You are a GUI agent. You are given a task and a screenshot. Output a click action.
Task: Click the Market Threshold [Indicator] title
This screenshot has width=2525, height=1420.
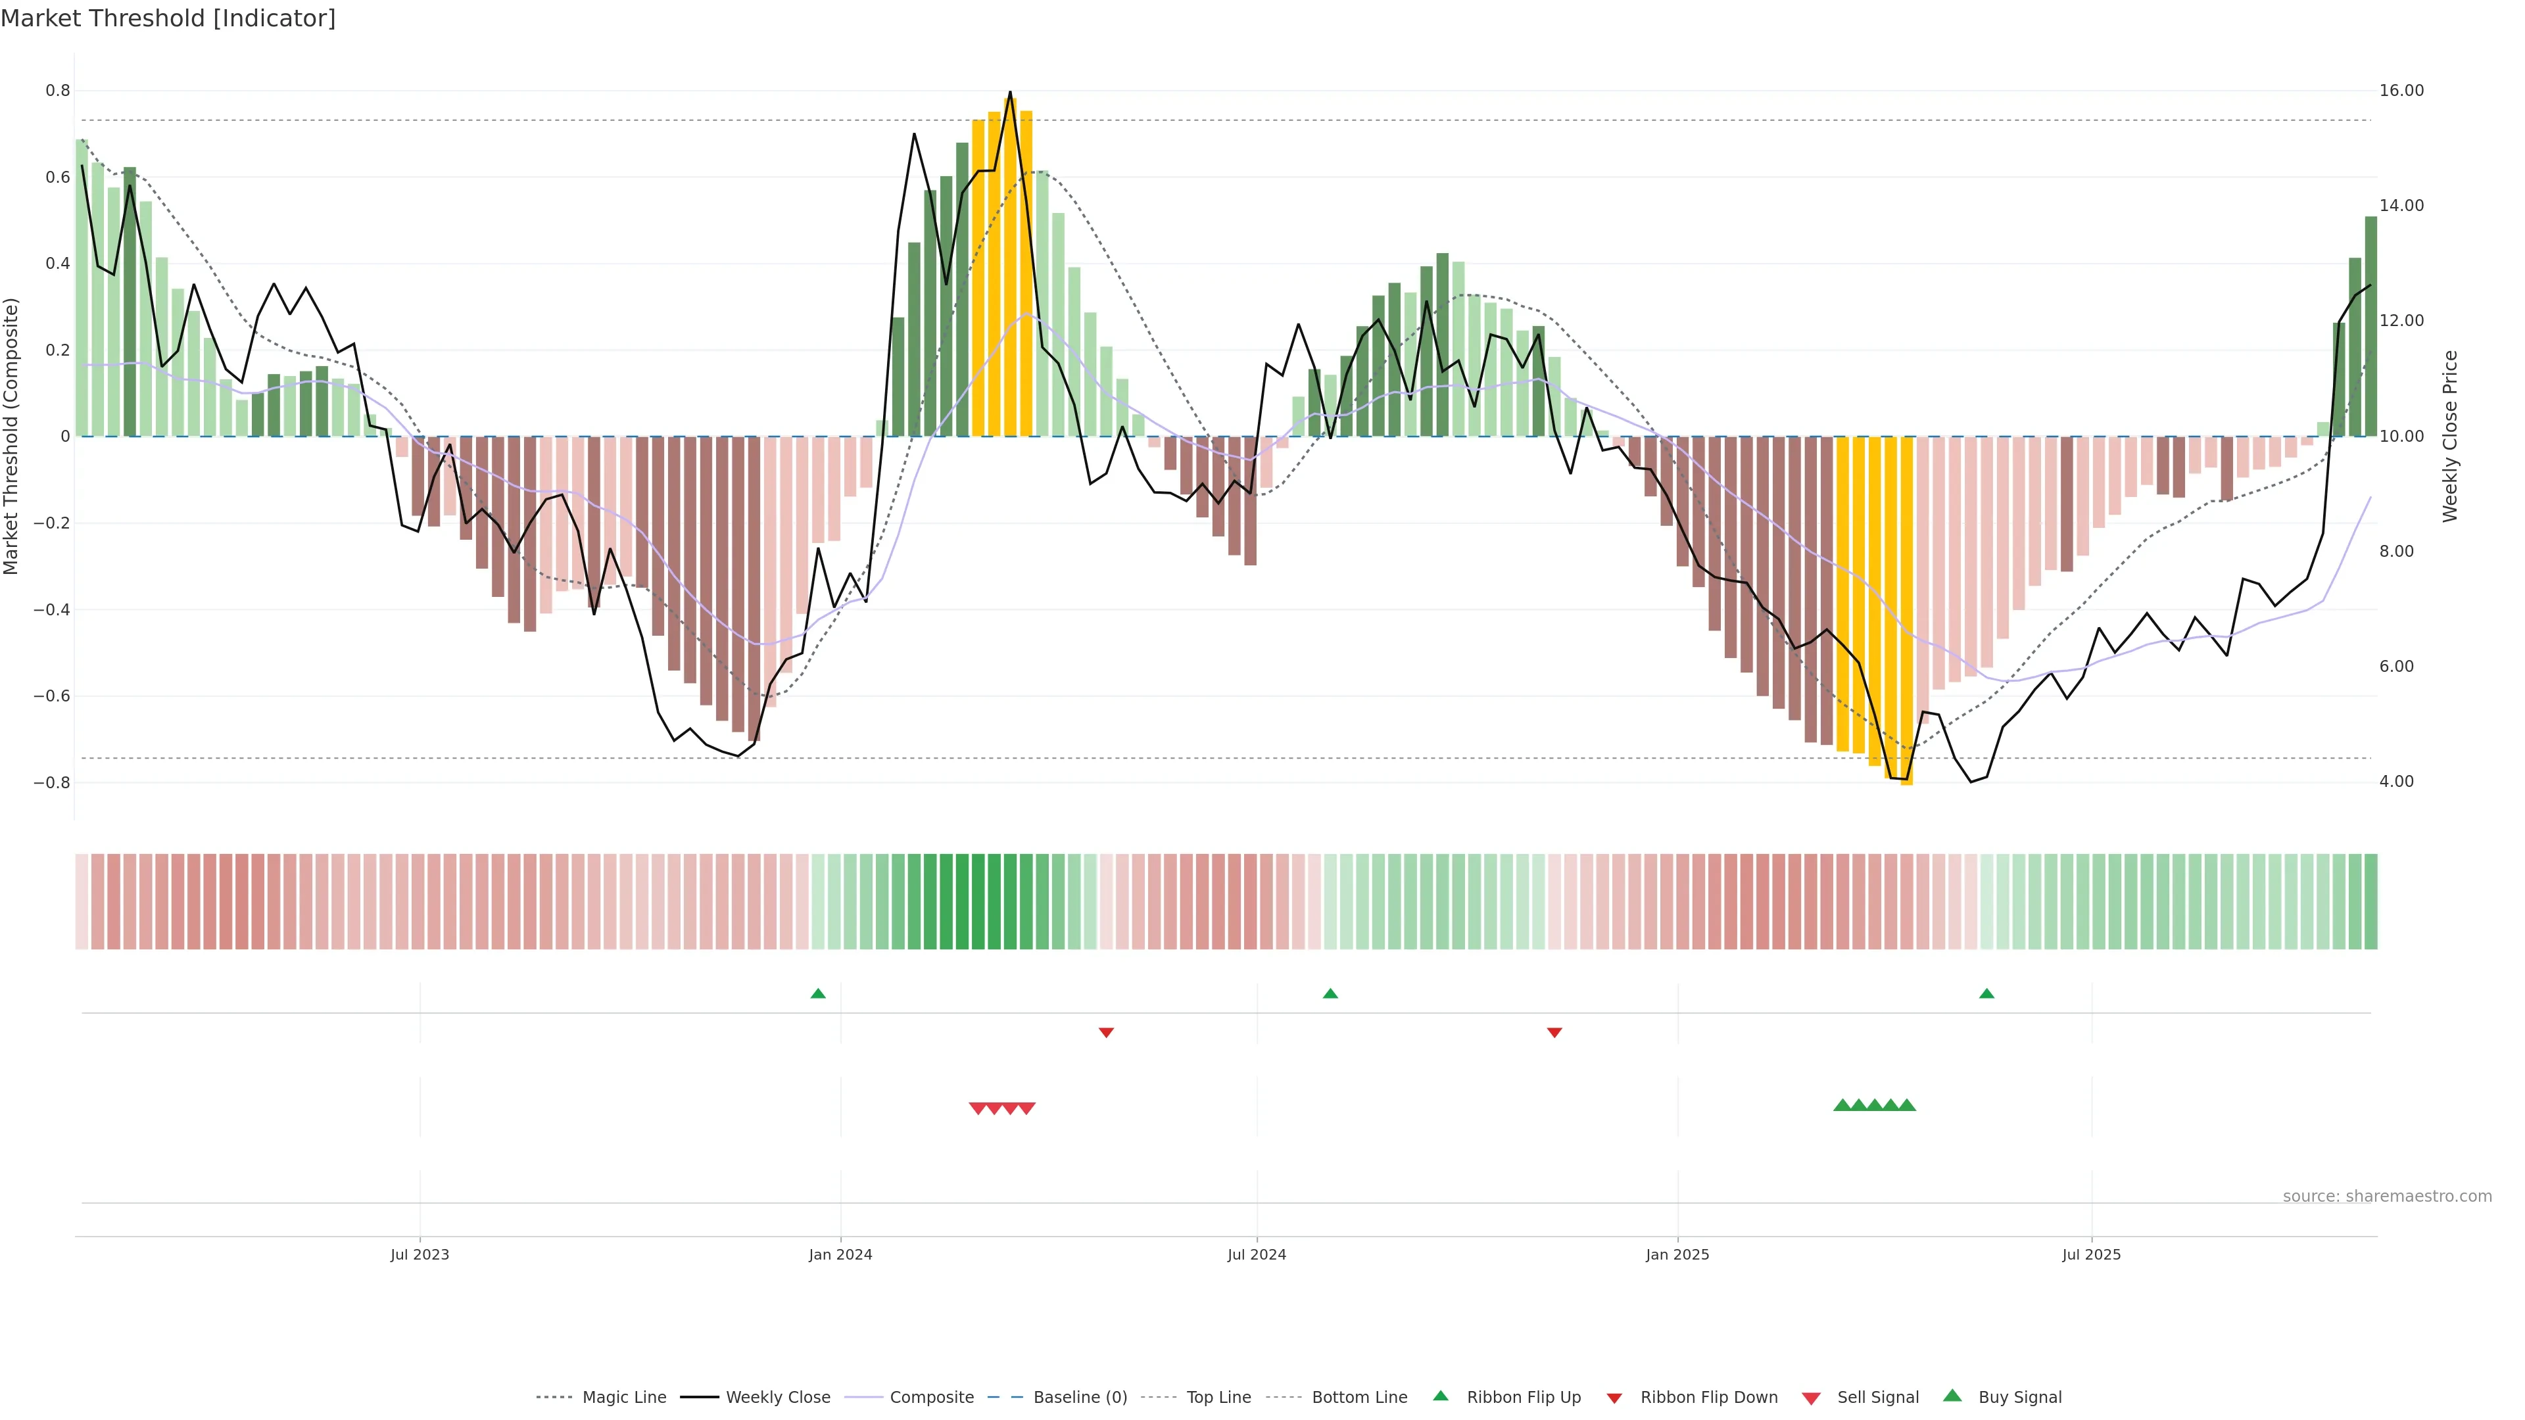pyautogui.click(x=168, y=18)
